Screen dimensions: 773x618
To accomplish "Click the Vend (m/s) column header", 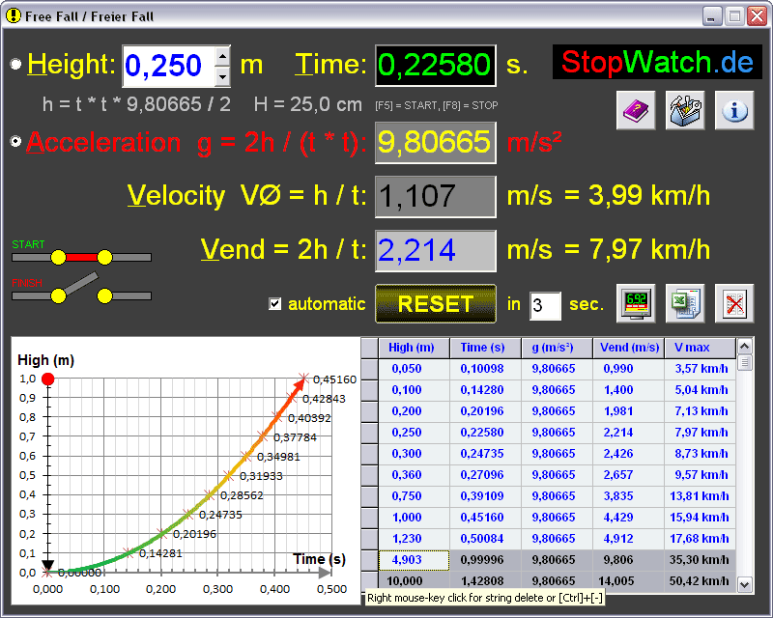I will coord(628,348).
